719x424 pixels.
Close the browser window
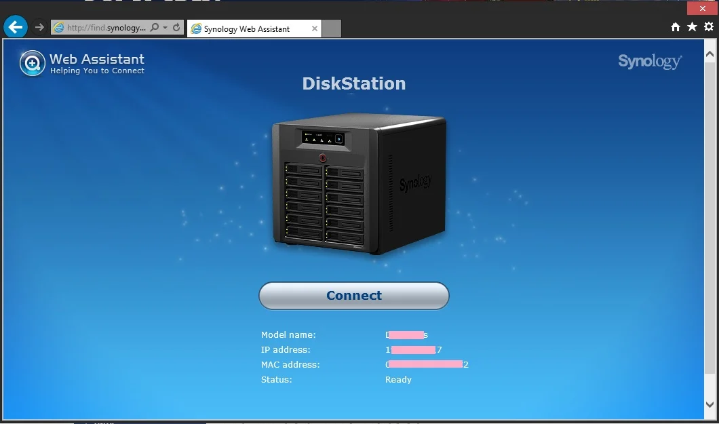tap(703, 8)
